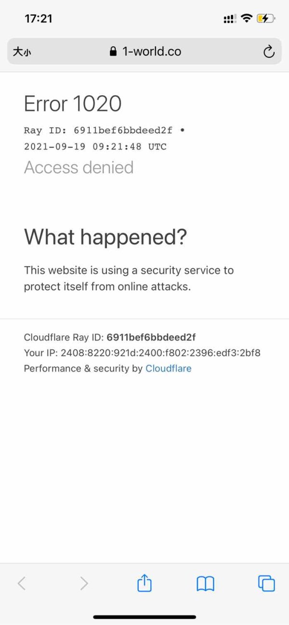This screenshot has width=289, height=625.
Task: Tap the 17:21 clock in status bar
Action: click(x=39, y=19)
